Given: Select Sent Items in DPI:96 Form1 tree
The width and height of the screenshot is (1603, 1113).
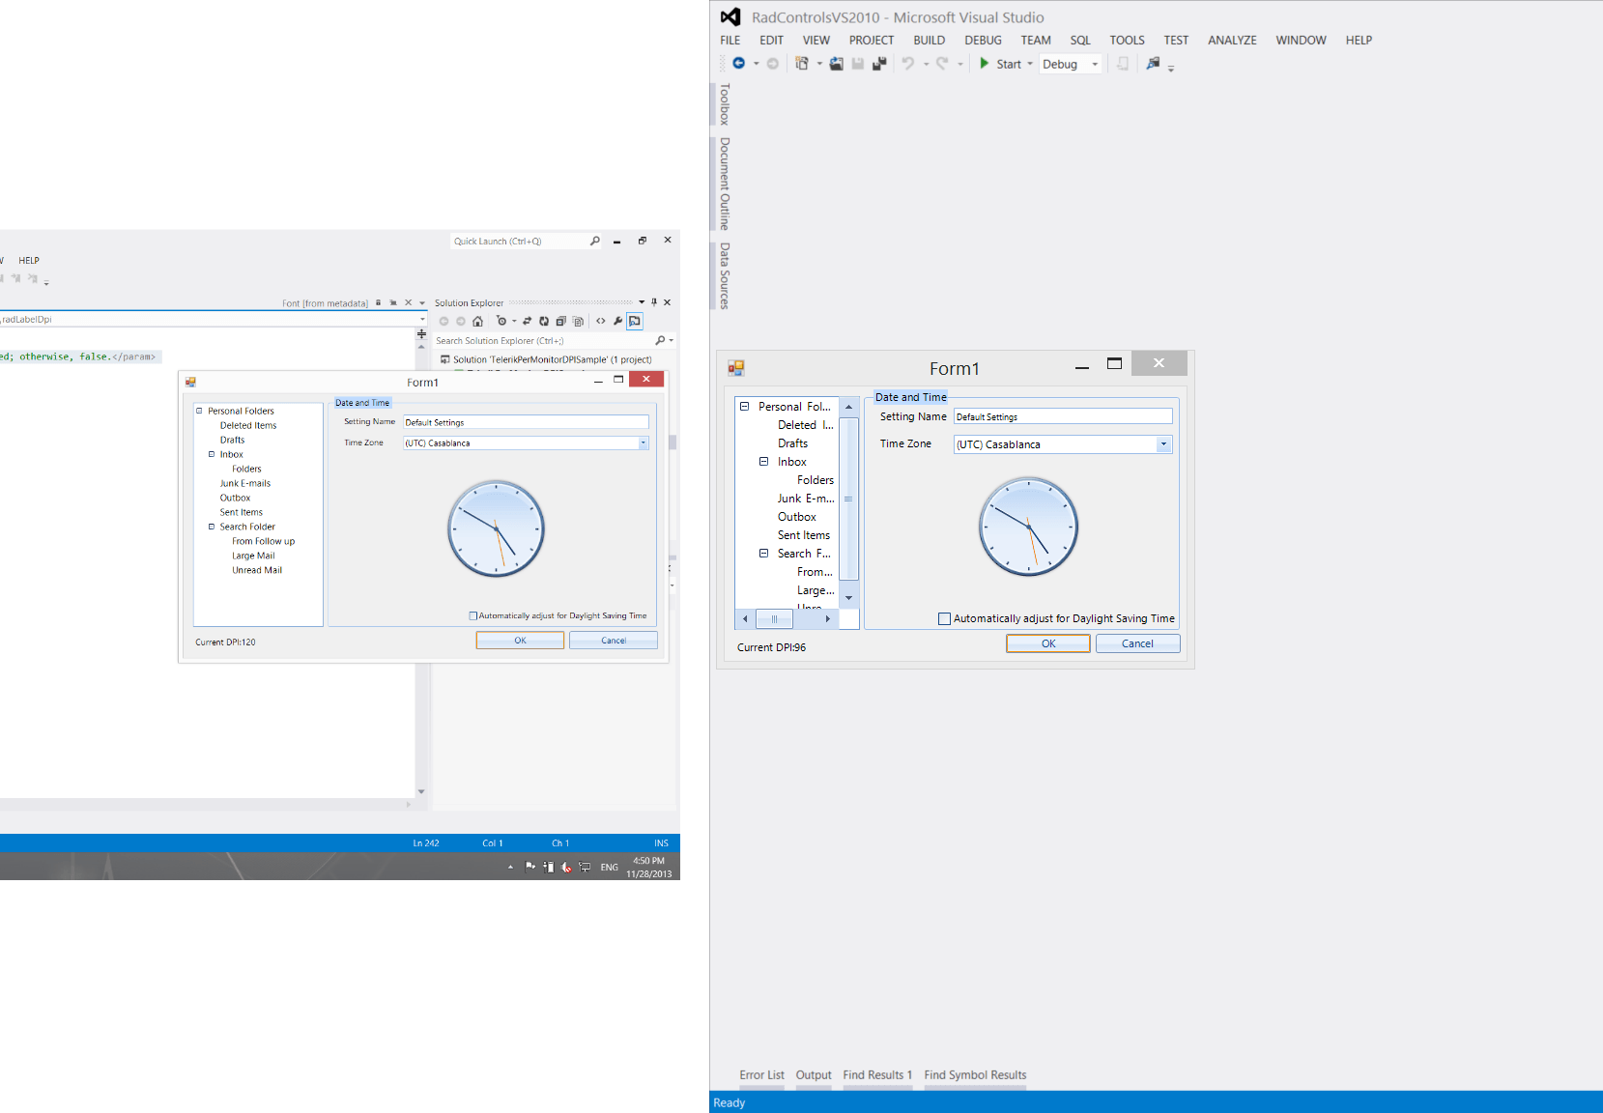Looking at the screenshot, I should click(804, 535).
